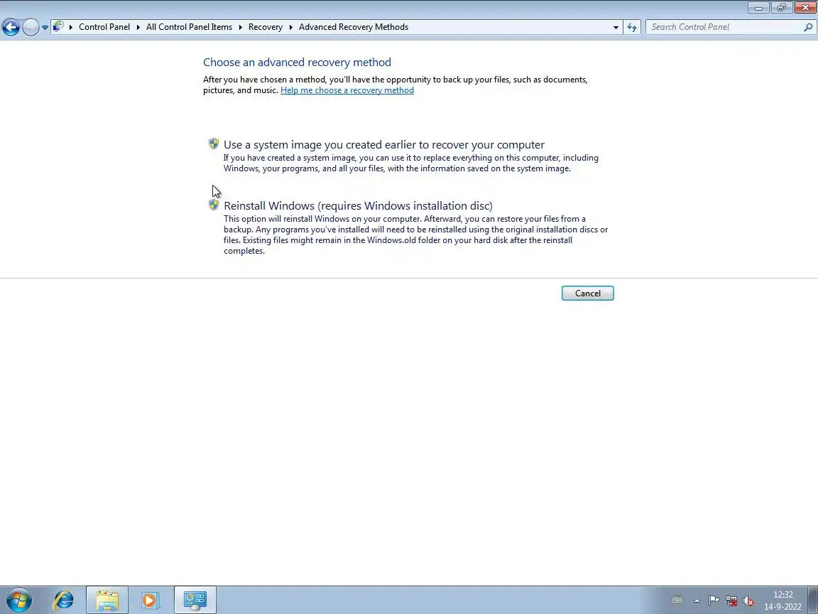The image size is (818, 614).
Task: Expand the chevron before Control Panel
Action: pyautogui.click(x=71, y=27)
